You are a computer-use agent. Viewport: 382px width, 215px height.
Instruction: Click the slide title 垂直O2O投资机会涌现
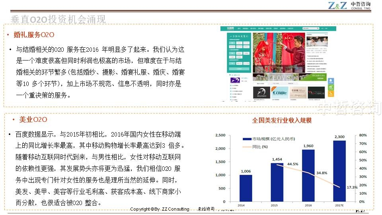[x=58, y=19]
